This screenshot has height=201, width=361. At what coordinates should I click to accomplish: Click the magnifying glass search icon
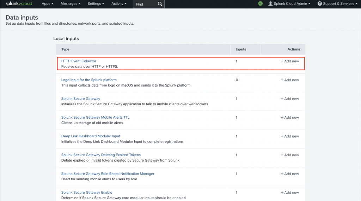(x=160, y=4)
